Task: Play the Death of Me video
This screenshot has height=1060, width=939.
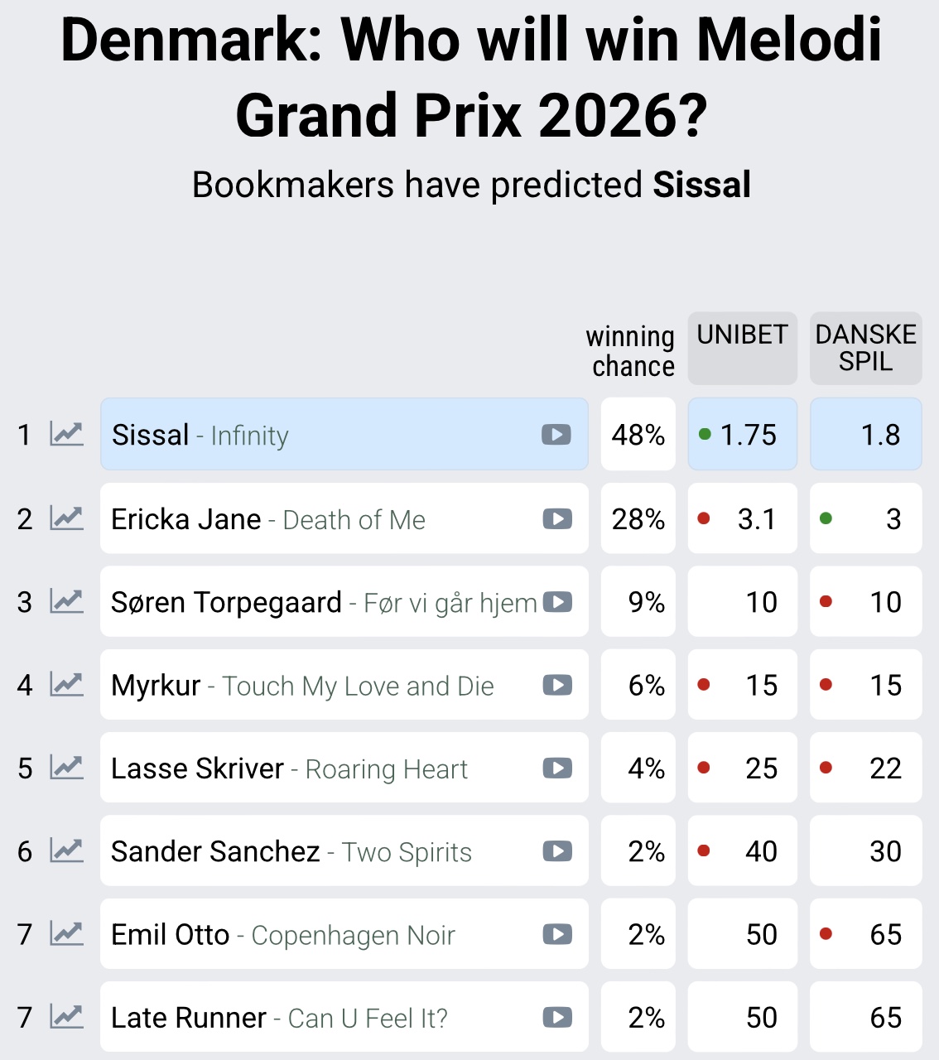Action: [557, 519]
